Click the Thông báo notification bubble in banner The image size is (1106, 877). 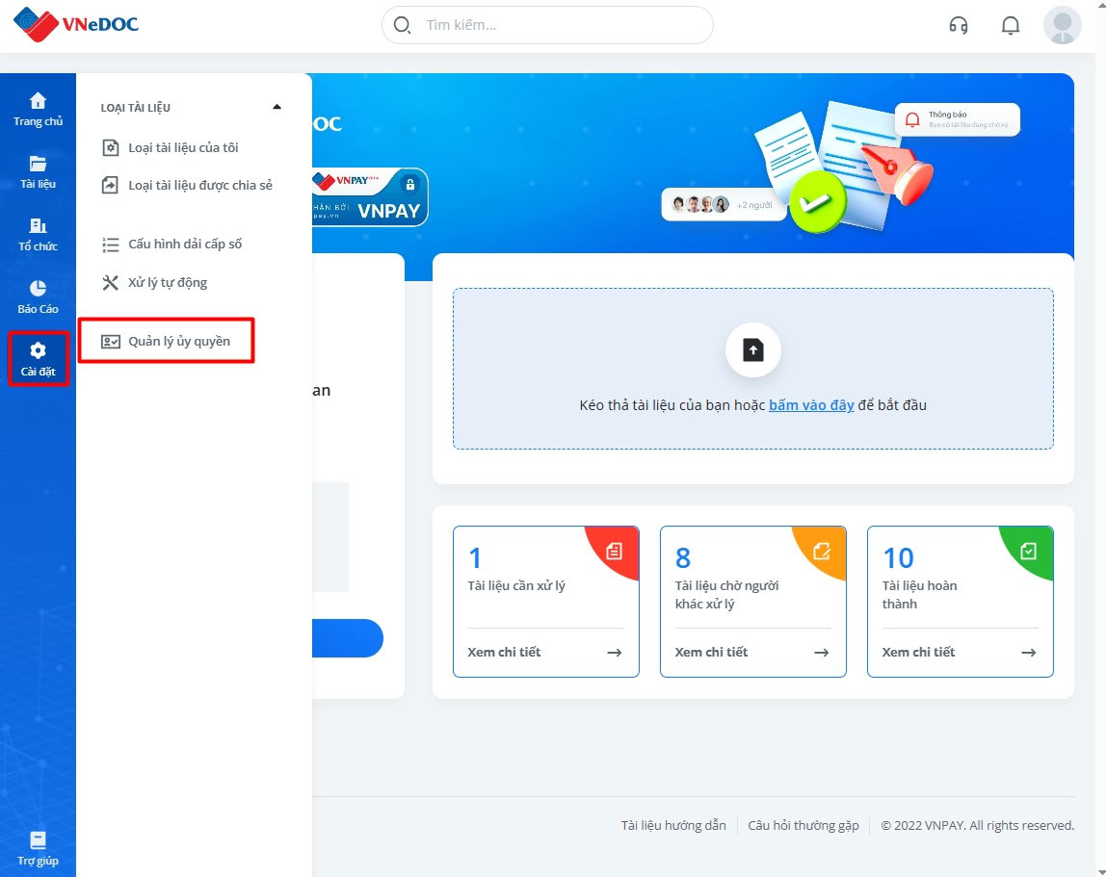[x=958, y=119]
